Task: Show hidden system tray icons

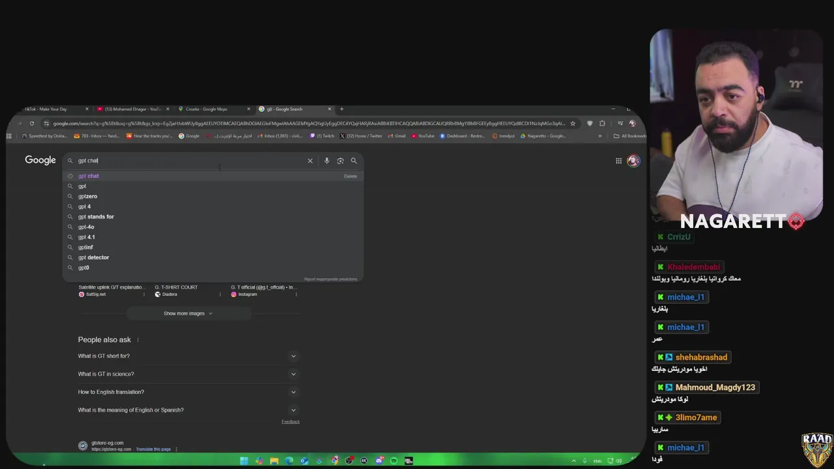Action: pyautogui.click(x=573, y=461)
